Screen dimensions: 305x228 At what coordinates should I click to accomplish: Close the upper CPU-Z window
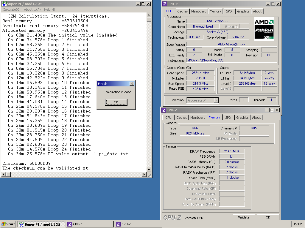pyautogui.click(x=278, y=4)
